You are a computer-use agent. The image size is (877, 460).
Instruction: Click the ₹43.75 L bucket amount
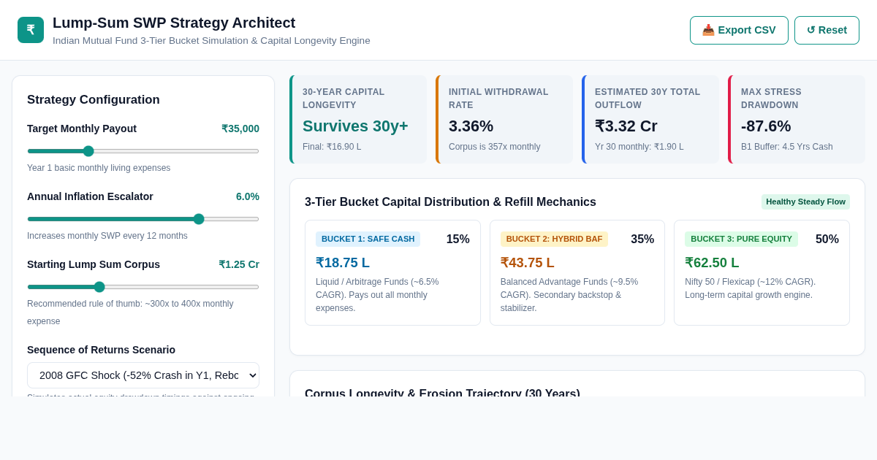pyautogui.click(x=528, y=263)
